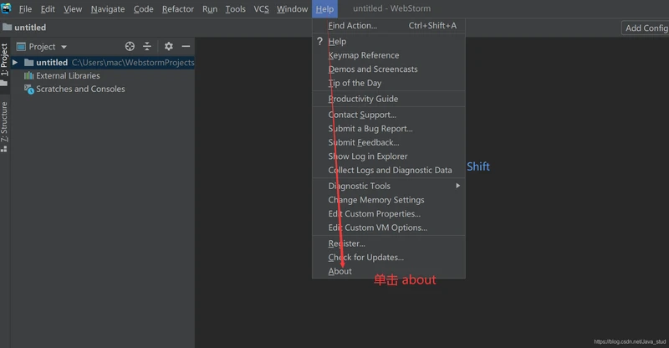Expand the untitled project folder arrow
The height and width of the screenshot is (348, 669).
click(x=15, y=63)
